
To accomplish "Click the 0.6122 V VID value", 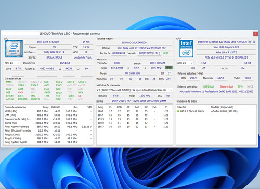I will click(86, 127).
